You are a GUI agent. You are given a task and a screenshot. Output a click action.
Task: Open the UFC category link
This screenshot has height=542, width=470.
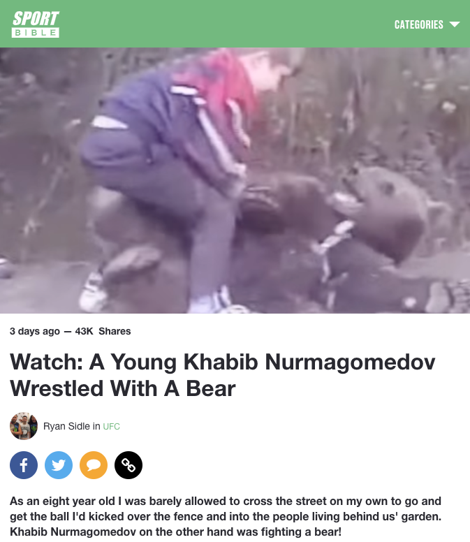(x=111, y=427)
